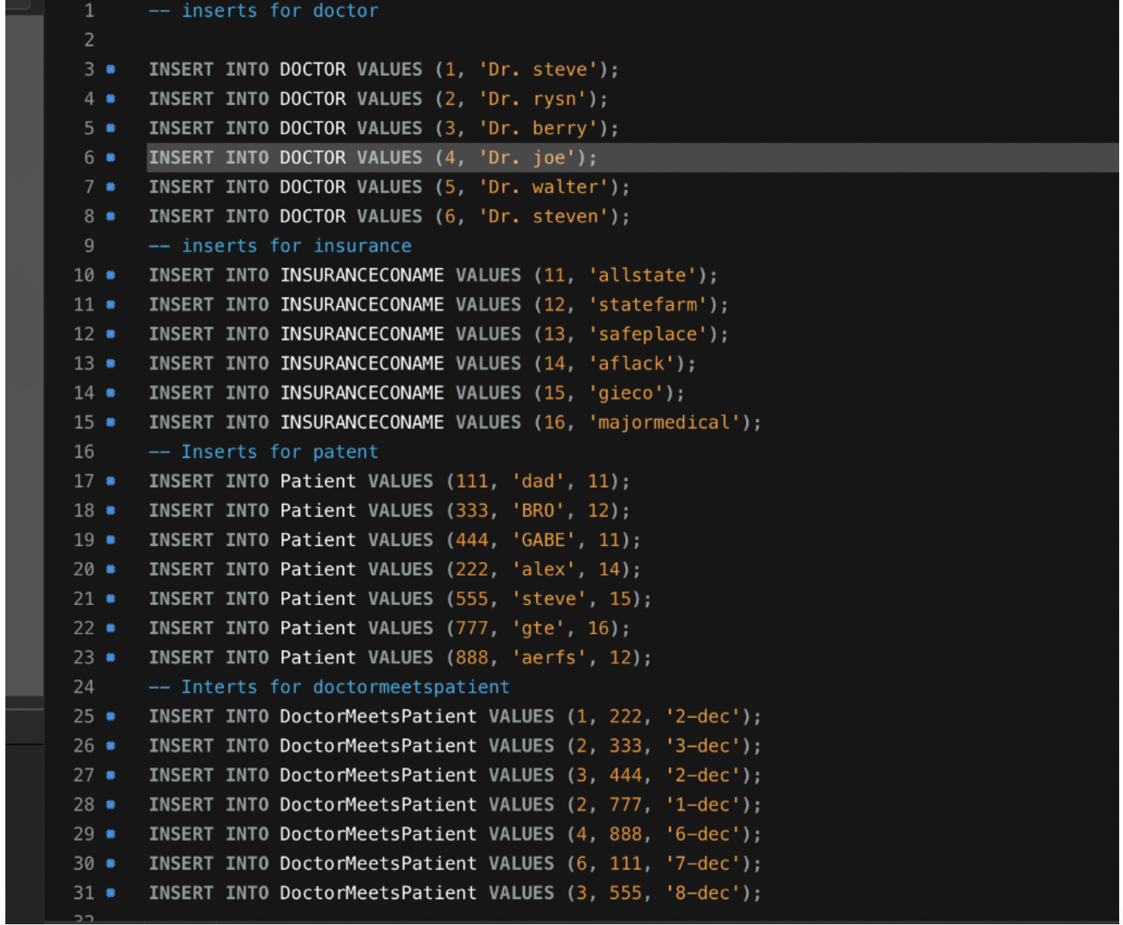Click the statement marker dot on line 4

pyautogui.click(x=111, y=99)
